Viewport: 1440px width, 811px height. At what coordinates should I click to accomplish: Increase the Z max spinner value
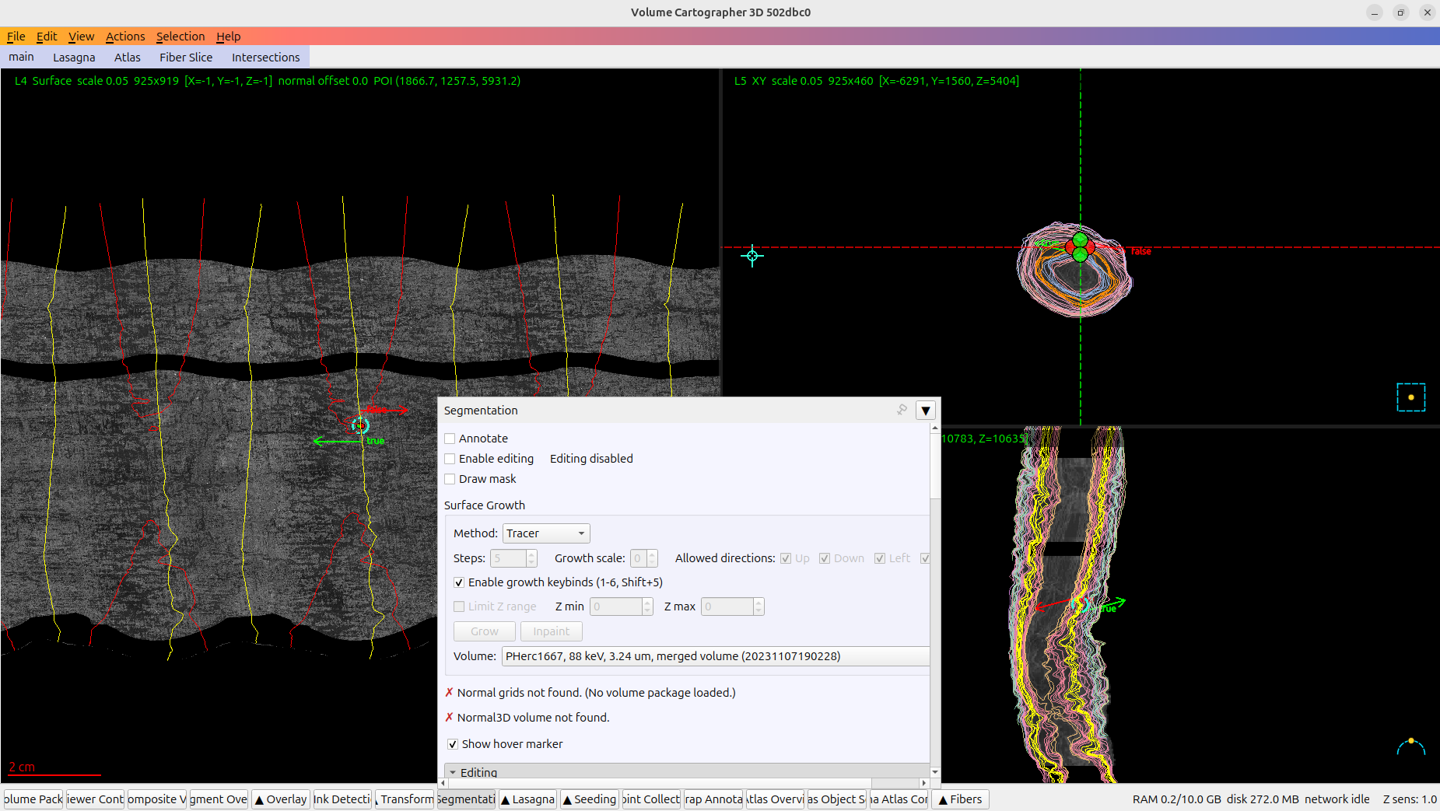[759, 602]
